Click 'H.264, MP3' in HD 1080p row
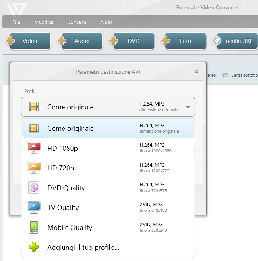258x261 pixels. 152,145
